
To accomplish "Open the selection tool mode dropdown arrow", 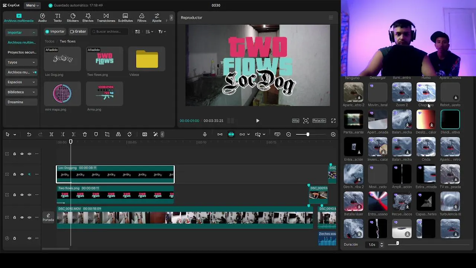I will 15,134.
